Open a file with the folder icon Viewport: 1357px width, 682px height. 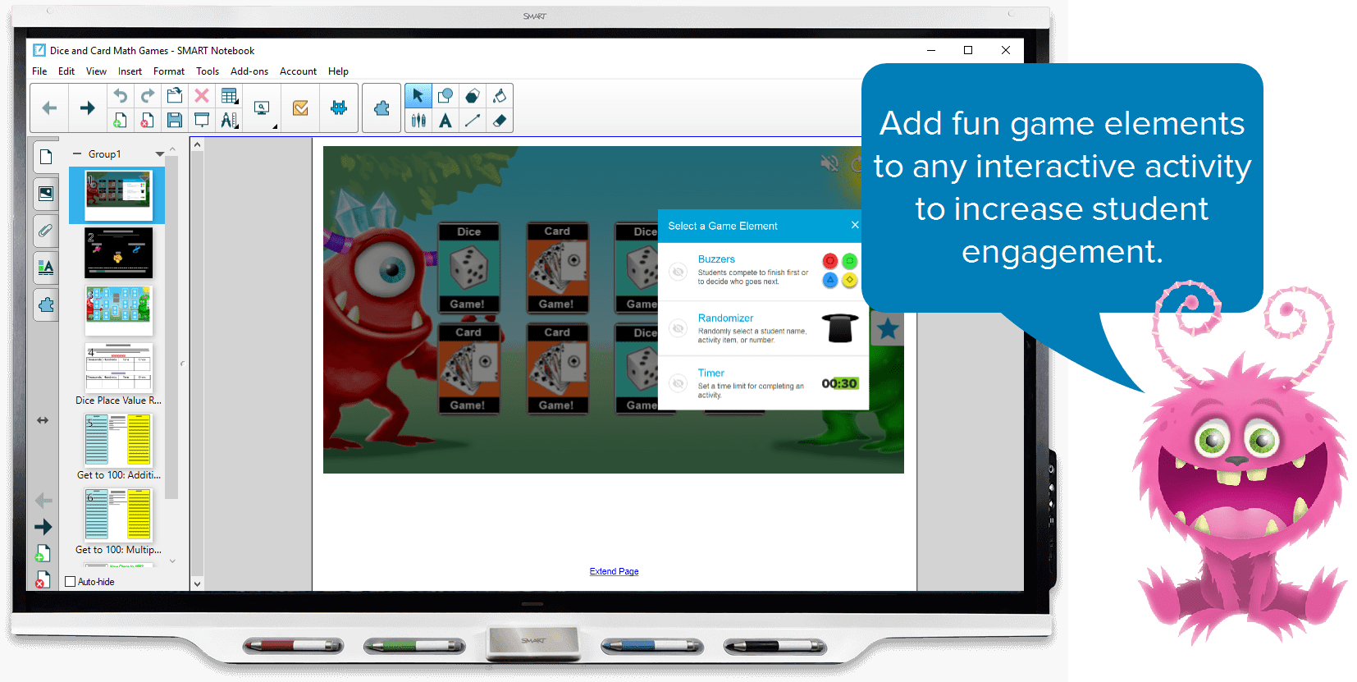point(174,95)
